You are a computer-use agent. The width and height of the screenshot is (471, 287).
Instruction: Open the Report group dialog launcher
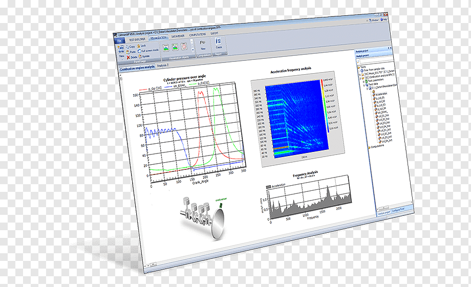226,53
